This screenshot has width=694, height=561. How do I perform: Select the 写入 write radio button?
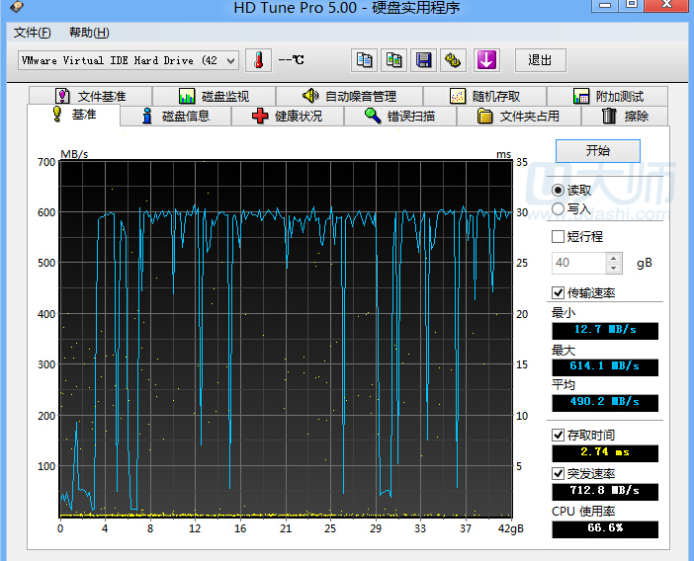559,208
